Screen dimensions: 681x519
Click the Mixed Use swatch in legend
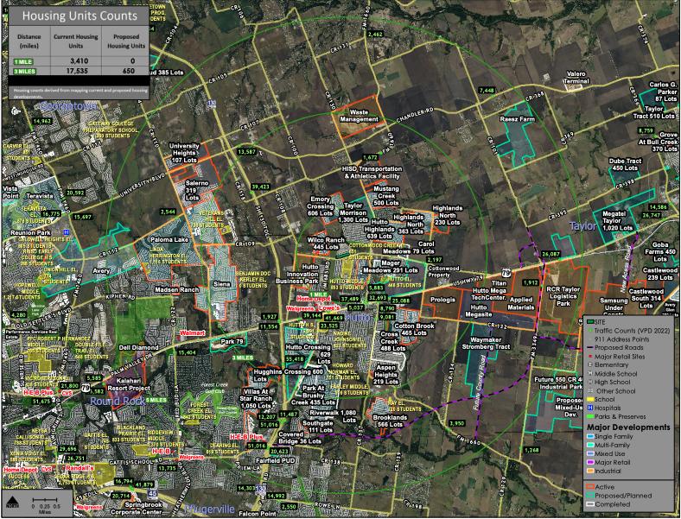[590, 454]
